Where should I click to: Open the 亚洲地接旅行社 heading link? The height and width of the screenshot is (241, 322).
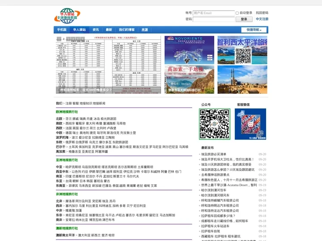coord(67,160)
